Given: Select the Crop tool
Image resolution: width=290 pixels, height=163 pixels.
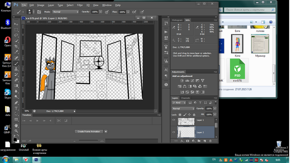Looking at the screenshot, I should point(16,46).
